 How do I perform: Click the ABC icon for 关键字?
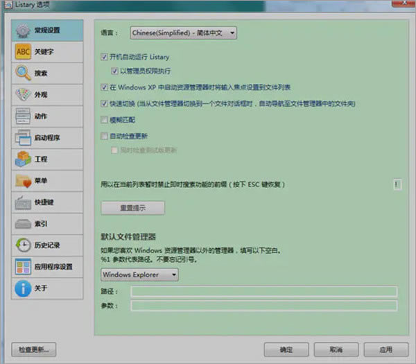point(23,52)
